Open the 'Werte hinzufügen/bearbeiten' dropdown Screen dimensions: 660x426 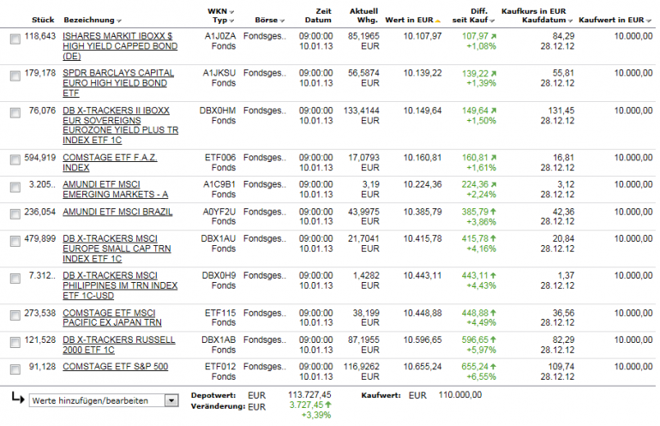(x=171, y=400)
